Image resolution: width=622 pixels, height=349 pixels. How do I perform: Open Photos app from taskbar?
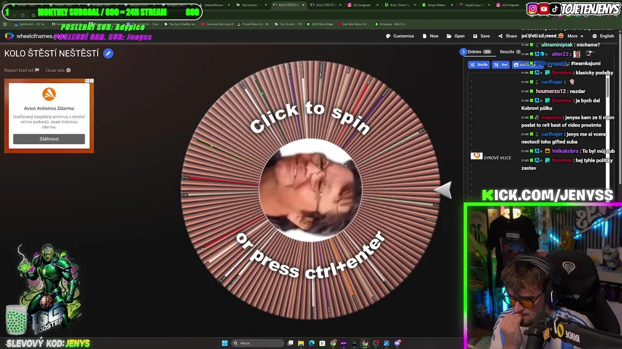386,343
